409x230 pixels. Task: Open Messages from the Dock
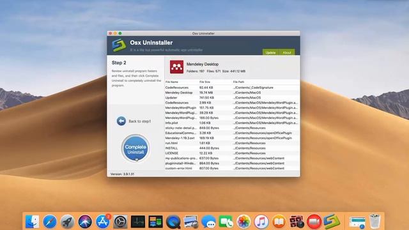(208, 222)
